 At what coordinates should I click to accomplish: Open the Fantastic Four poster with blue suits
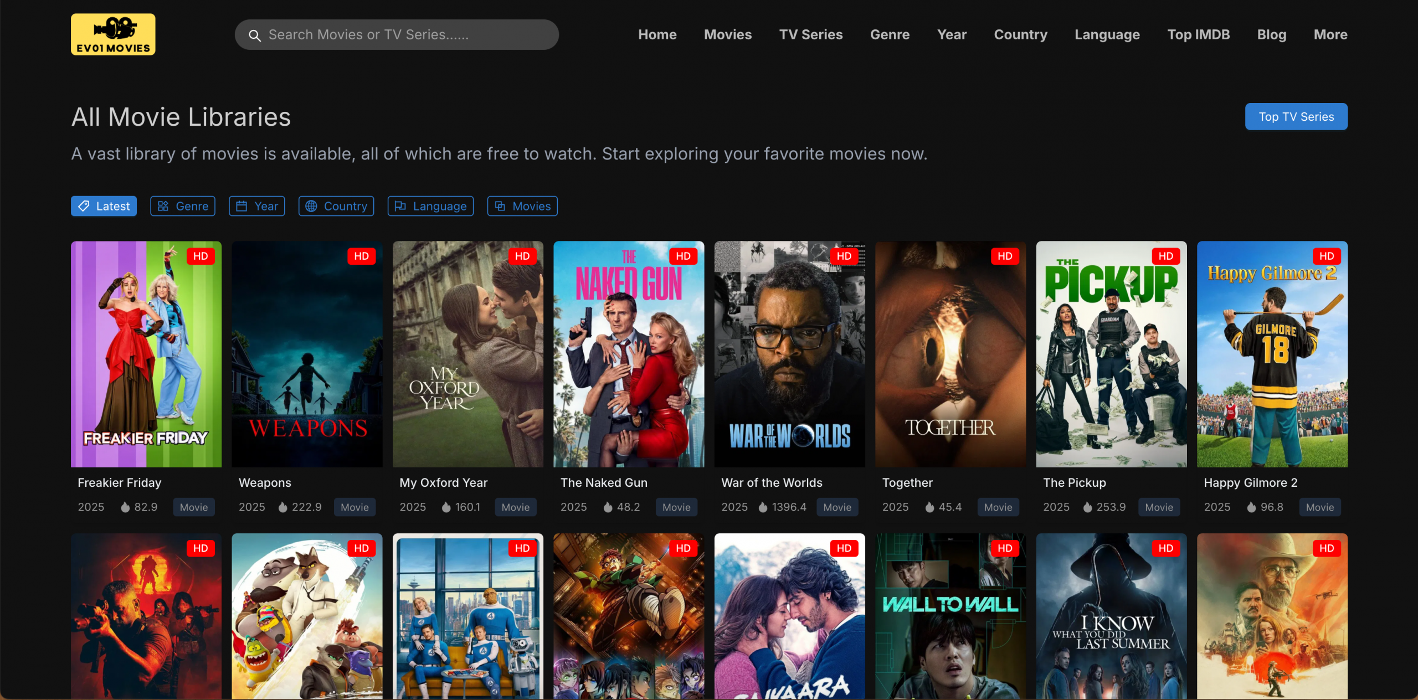(468, 616)
